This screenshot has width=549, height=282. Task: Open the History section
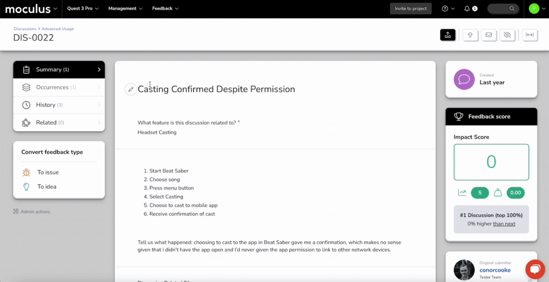[59, 105]
